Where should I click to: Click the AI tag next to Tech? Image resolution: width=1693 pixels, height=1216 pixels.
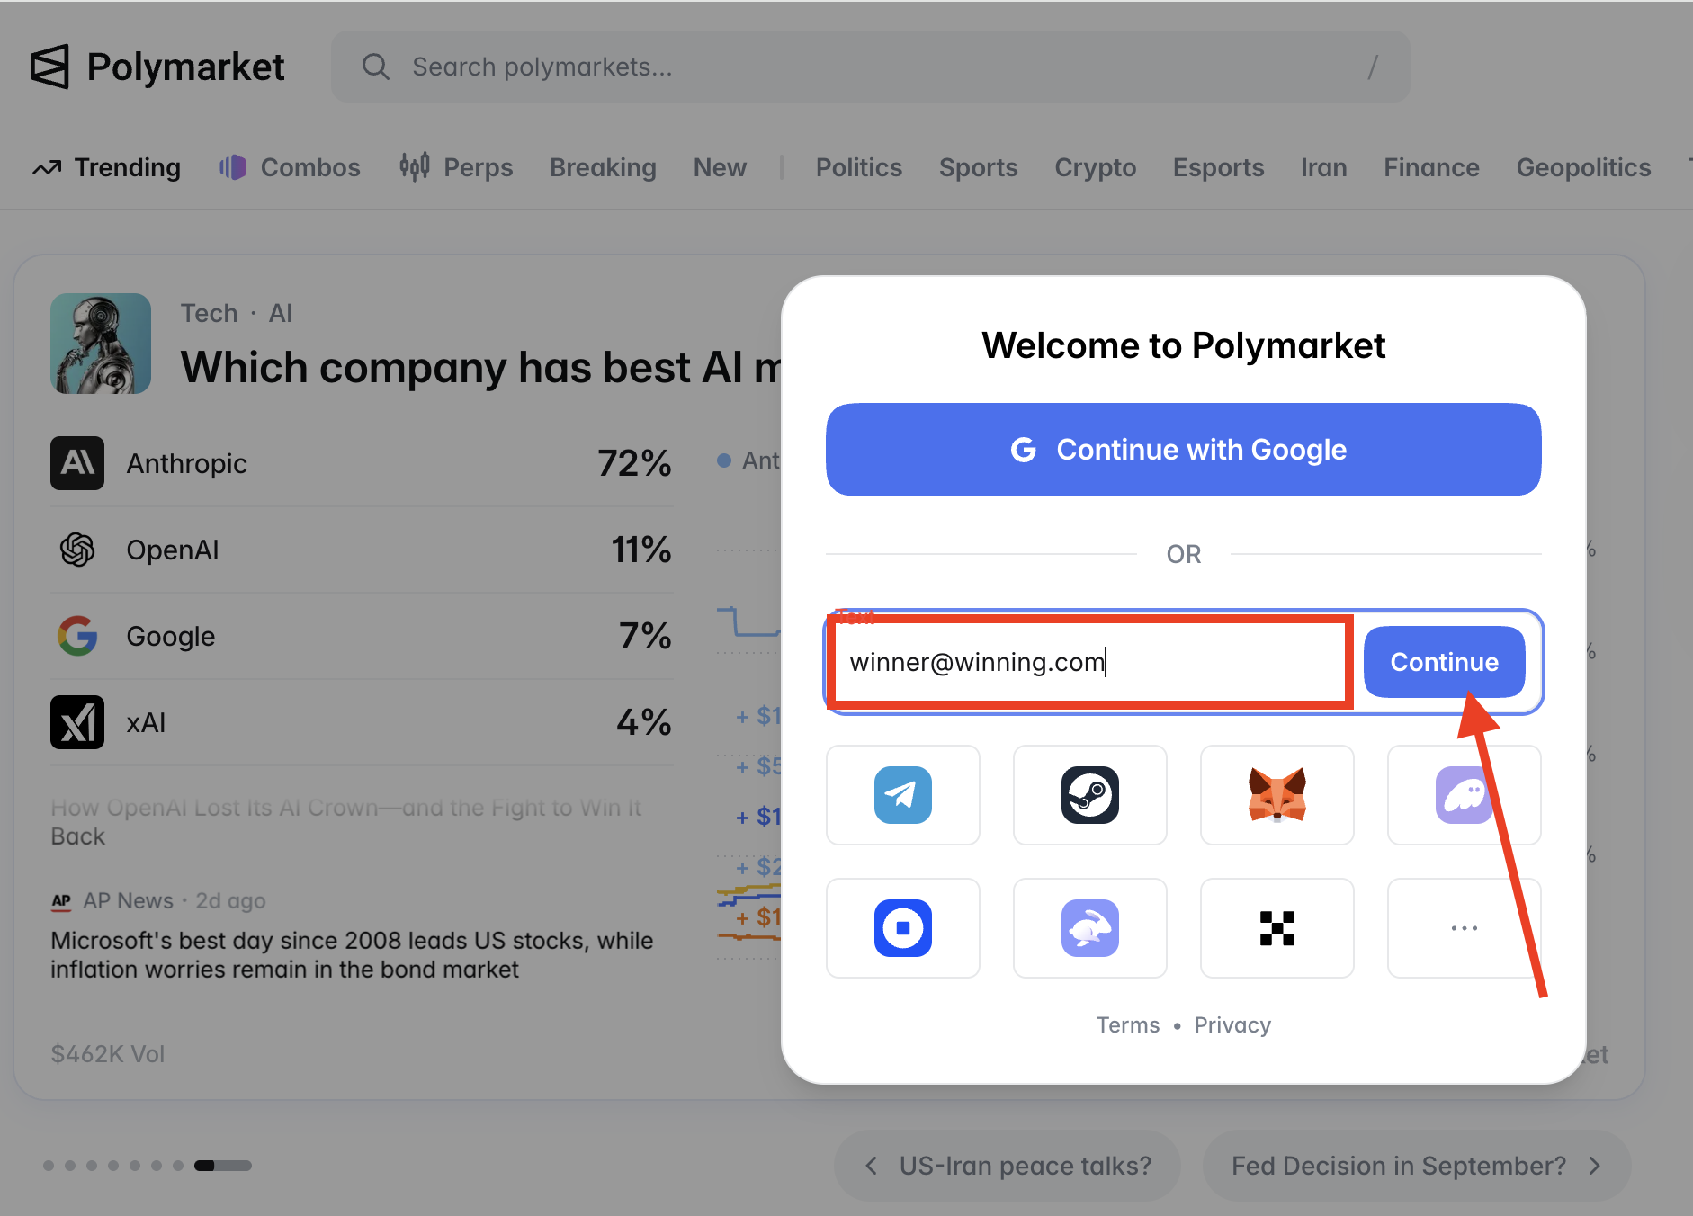[281, 313]
